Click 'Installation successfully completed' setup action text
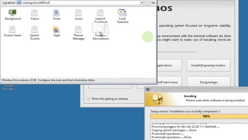The image size is (248, 140). [x=195, y=112]
